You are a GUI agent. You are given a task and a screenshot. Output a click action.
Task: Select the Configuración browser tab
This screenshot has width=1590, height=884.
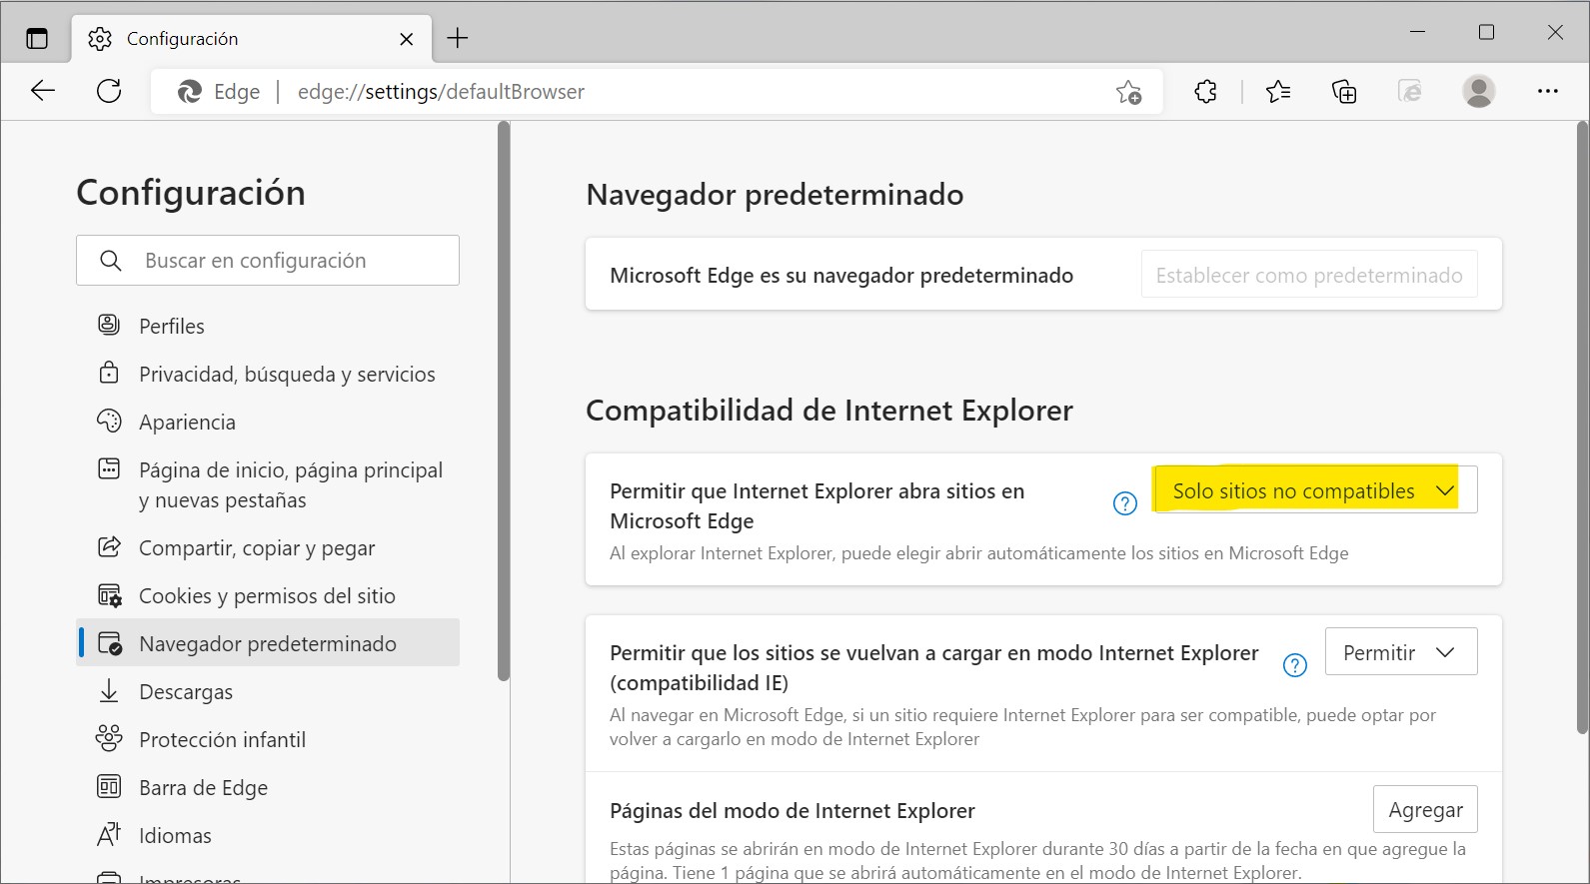251,39
